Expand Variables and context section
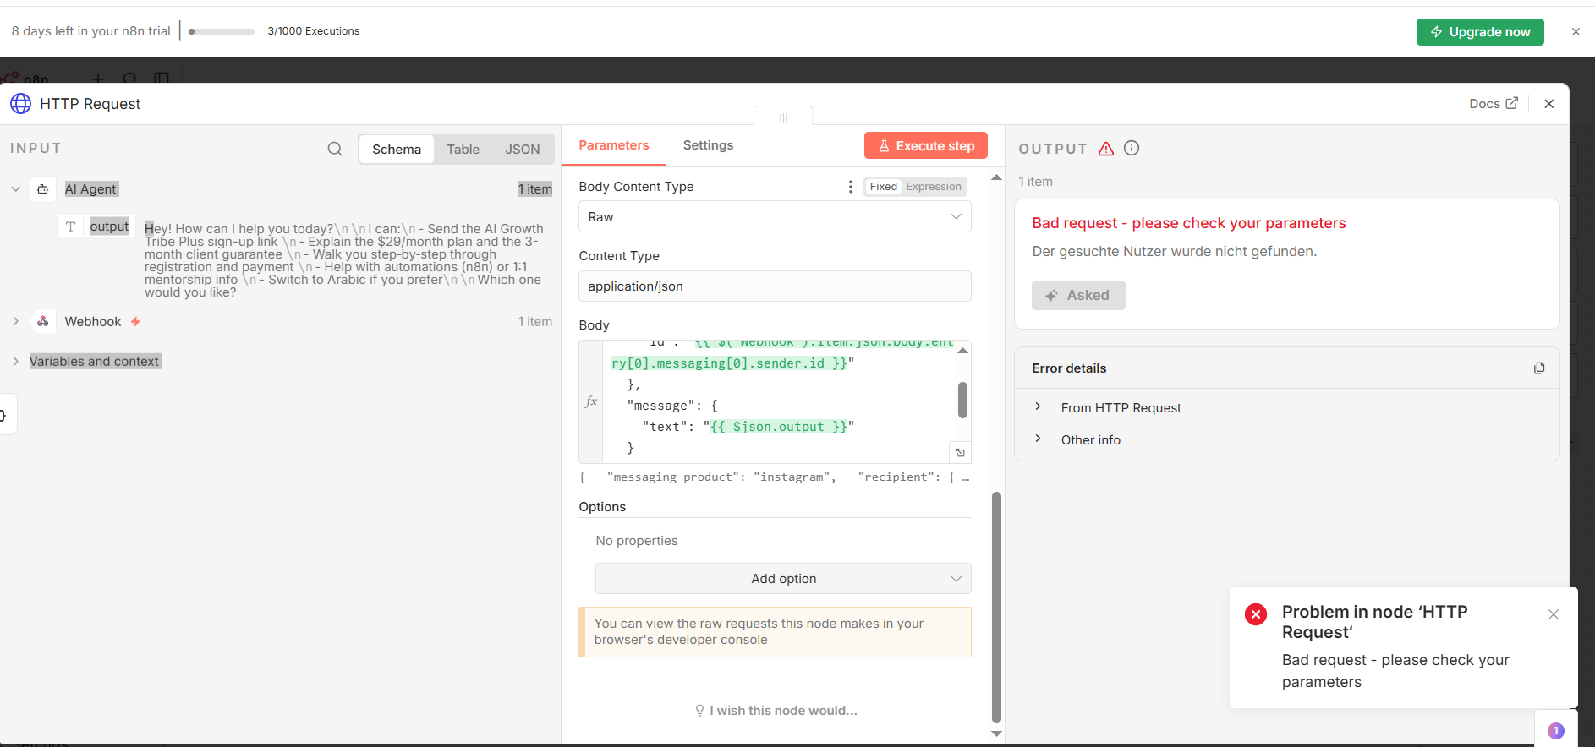The image size is (1595, 747). coord(16,362)
